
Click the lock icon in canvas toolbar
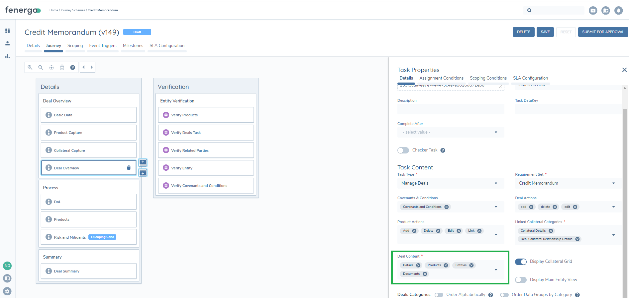coord(62,67)
